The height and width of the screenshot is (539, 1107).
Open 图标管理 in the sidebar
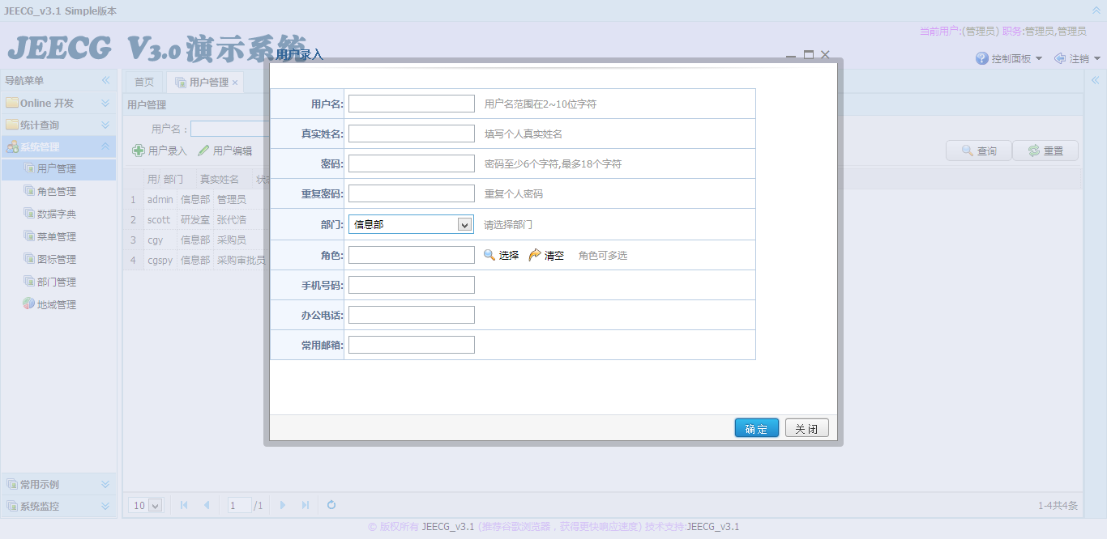(x=57, y=260)
